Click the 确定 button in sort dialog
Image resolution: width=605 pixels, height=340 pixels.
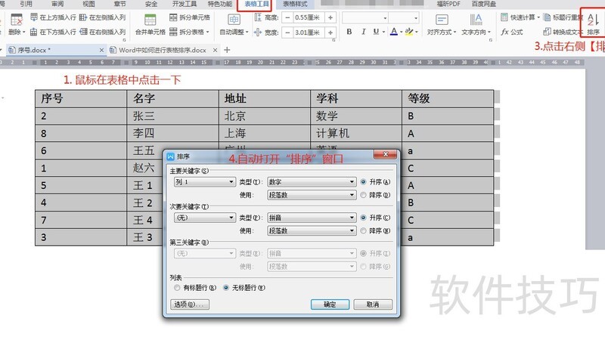tap(330, 304)
